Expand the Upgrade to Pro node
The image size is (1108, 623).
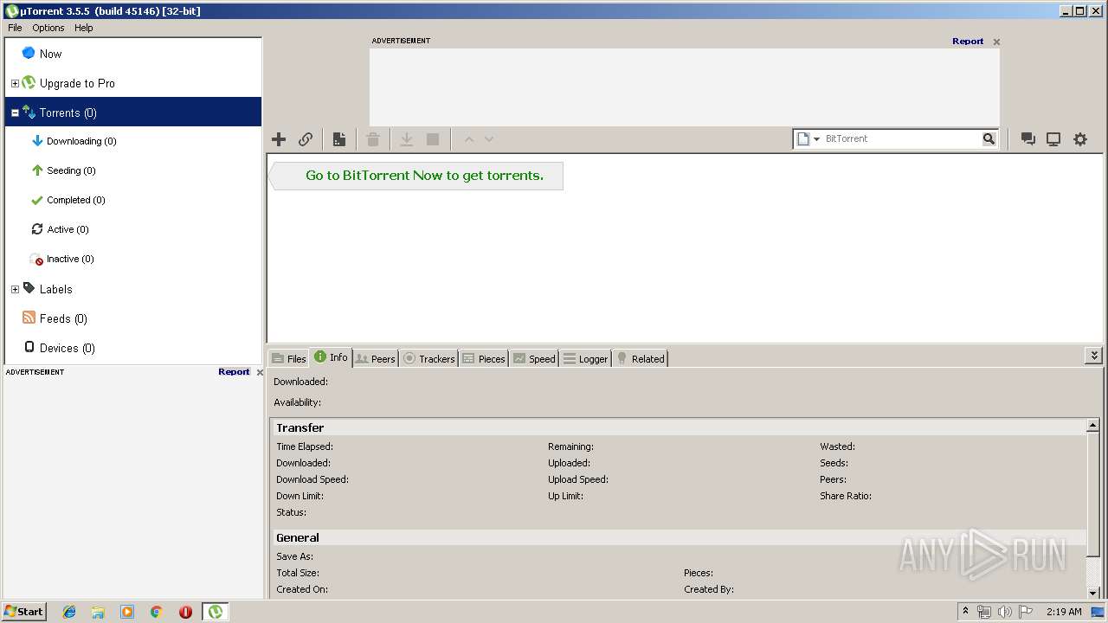tap(15, 84)
